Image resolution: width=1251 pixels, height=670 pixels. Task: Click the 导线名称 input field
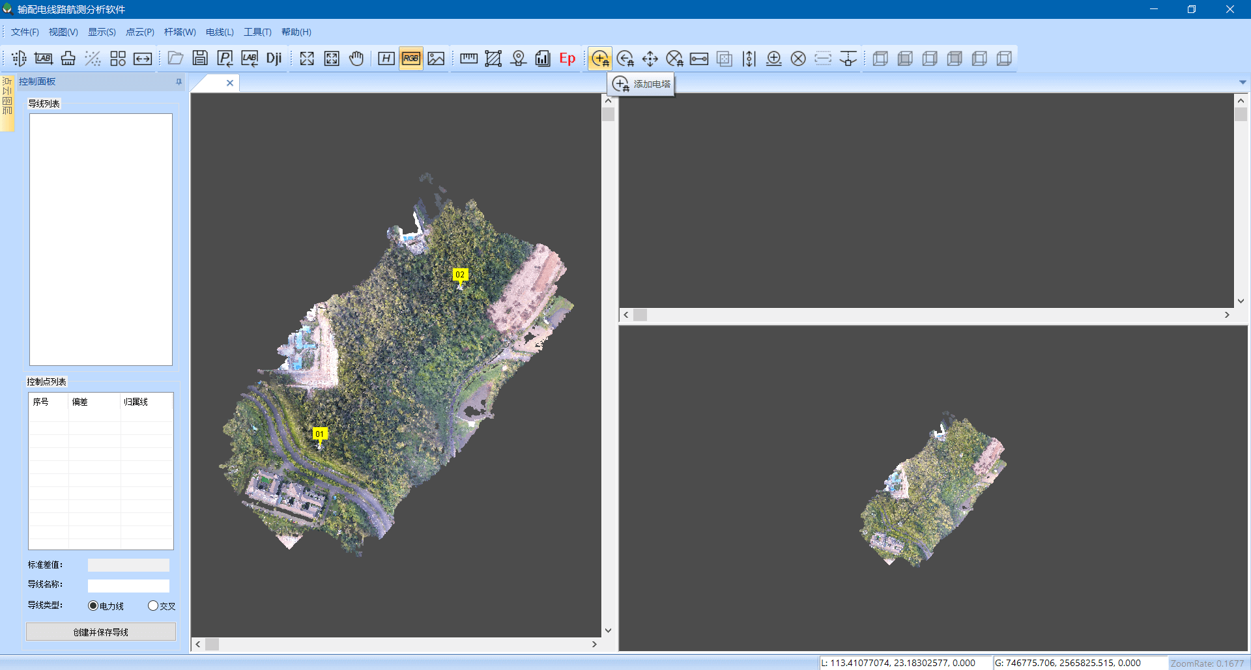pyautogui.click(x=128, y=585)
